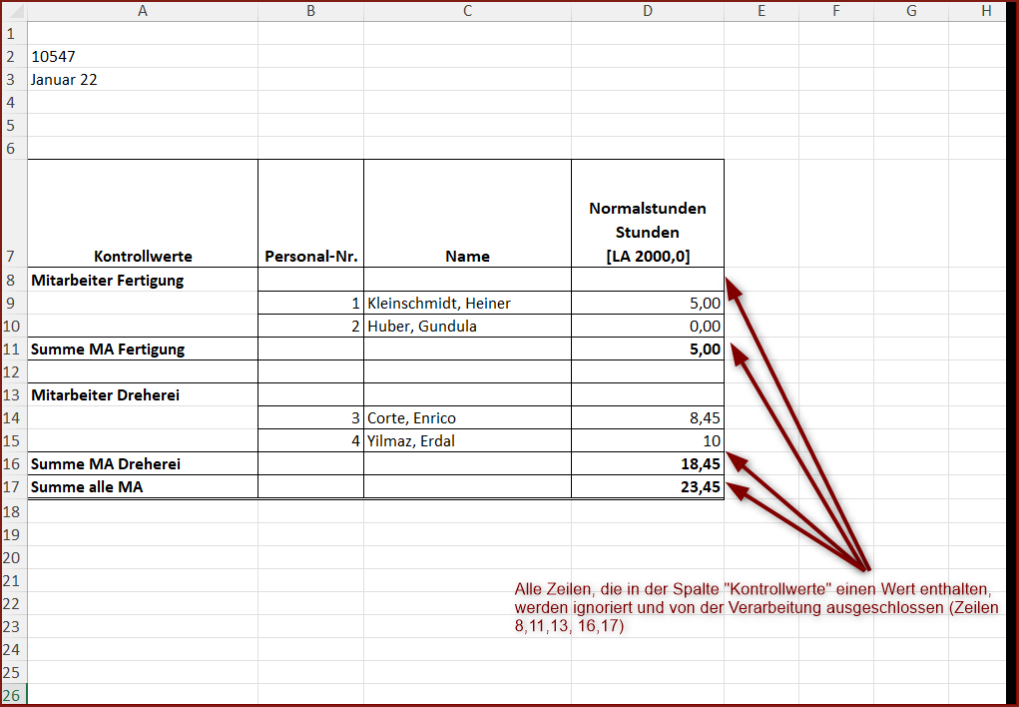Select the Kleinschmidt, Heiner name cell
This screenshot has height=707, width=1019.
[467, 303]
